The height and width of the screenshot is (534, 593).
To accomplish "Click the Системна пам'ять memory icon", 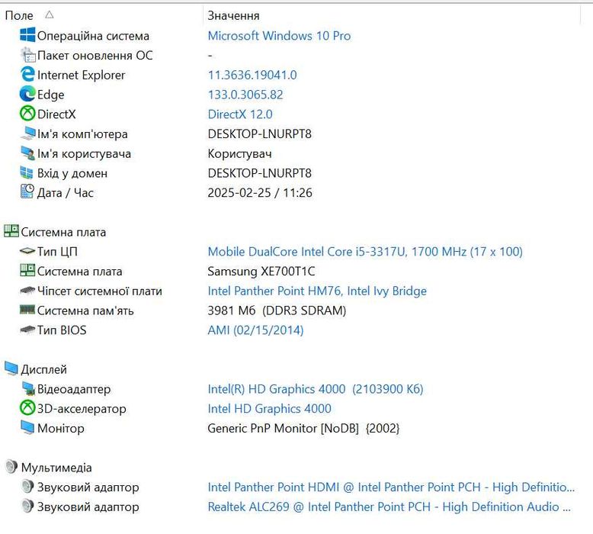I will point(27,310).
